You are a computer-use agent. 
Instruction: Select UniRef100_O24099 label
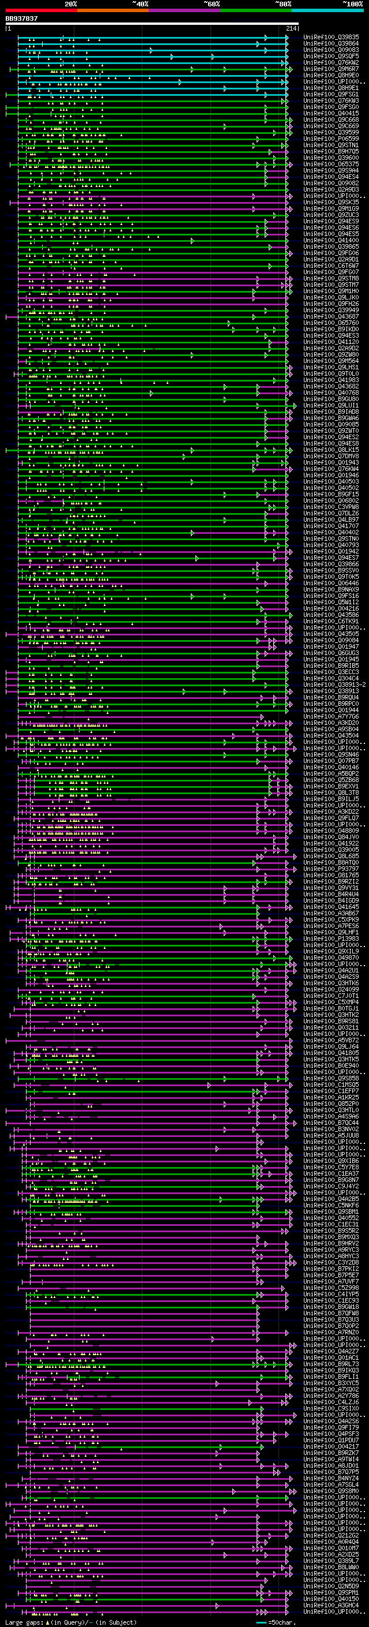330,990
